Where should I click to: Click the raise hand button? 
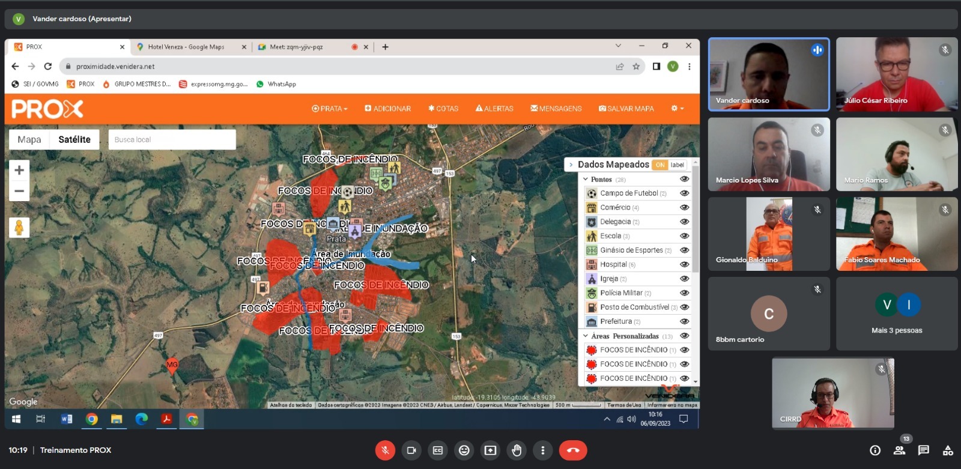[x=517, y=450]
